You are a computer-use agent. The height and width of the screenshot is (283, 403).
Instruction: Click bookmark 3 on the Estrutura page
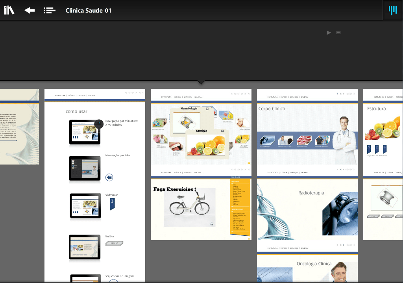coord(385,149)
